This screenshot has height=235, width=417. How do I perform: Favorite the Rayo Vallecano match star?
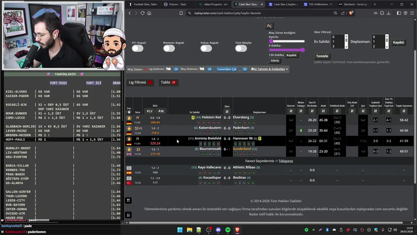[129, 168]
